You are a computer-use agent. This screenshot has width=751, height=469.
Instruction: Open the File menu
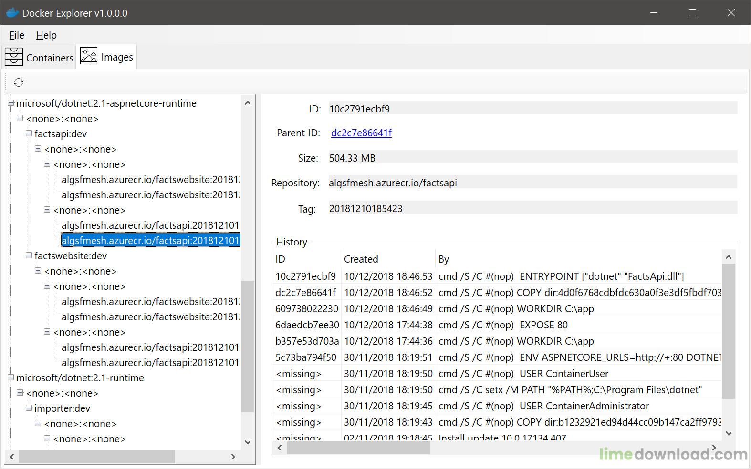tap(17, 35)
